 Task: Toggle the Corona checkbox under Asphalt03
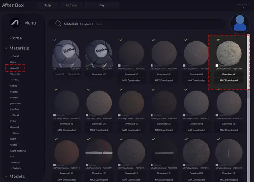[x=119, y=65]
